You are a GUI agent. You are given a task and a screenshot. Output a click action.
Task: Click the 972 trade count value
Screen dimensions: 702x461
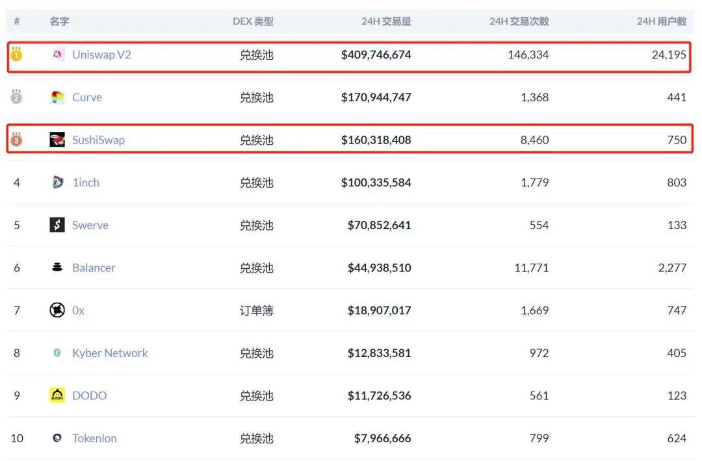click(539, 353)
